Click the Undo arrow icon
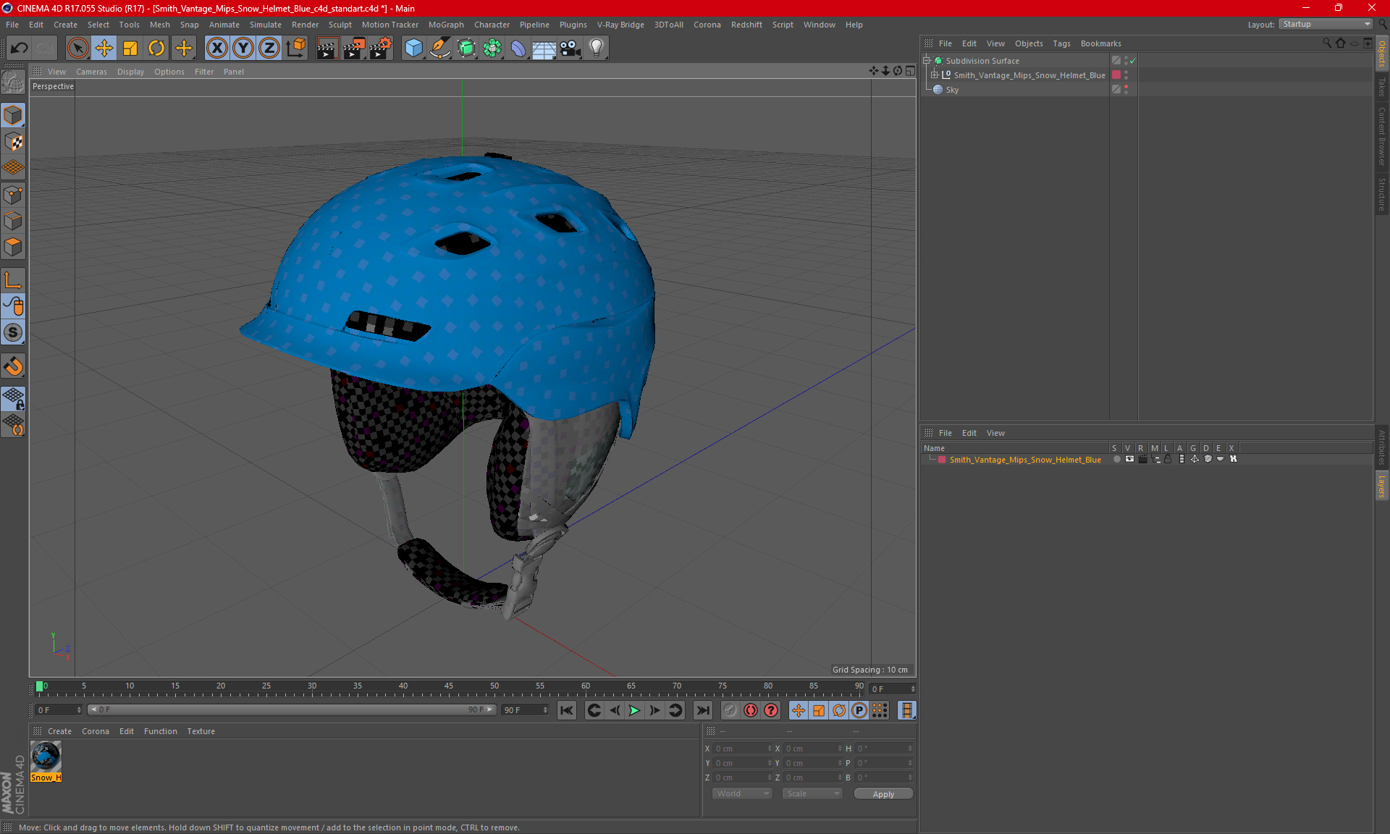 coord(19,49)
